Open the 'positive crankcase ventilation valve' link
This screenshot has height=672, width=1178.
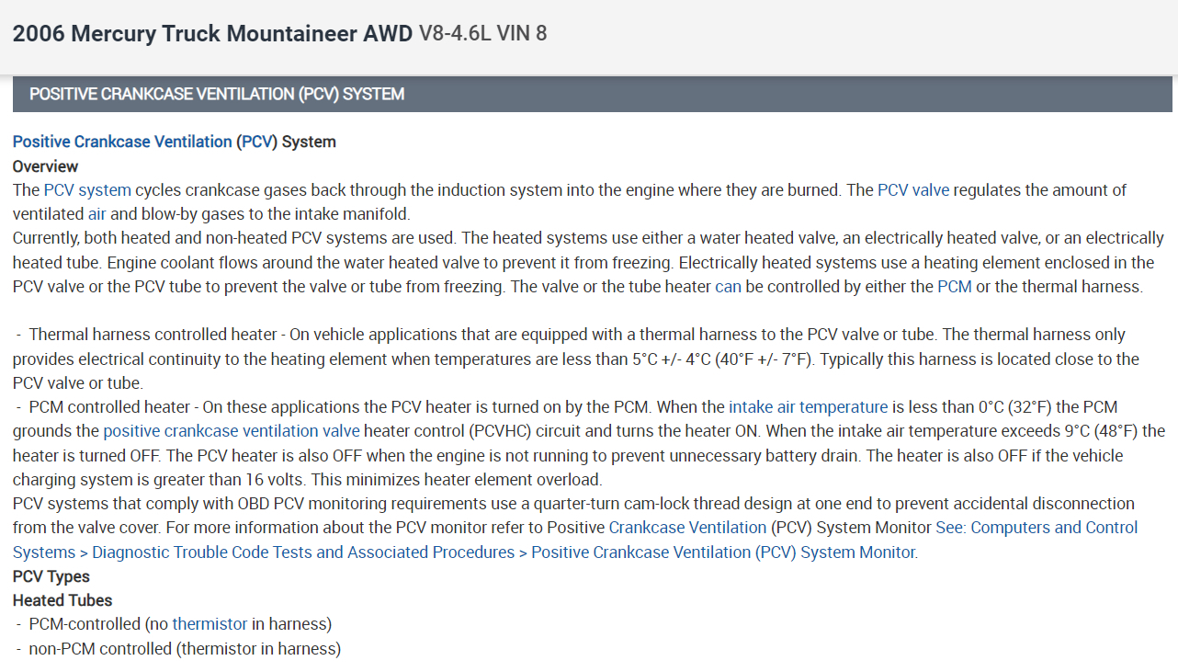(232, 430)
